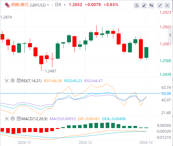This screenshot has width=173, height=146.
Task: Open MACD indicator settings gear
Action: [x=13, y=119]
